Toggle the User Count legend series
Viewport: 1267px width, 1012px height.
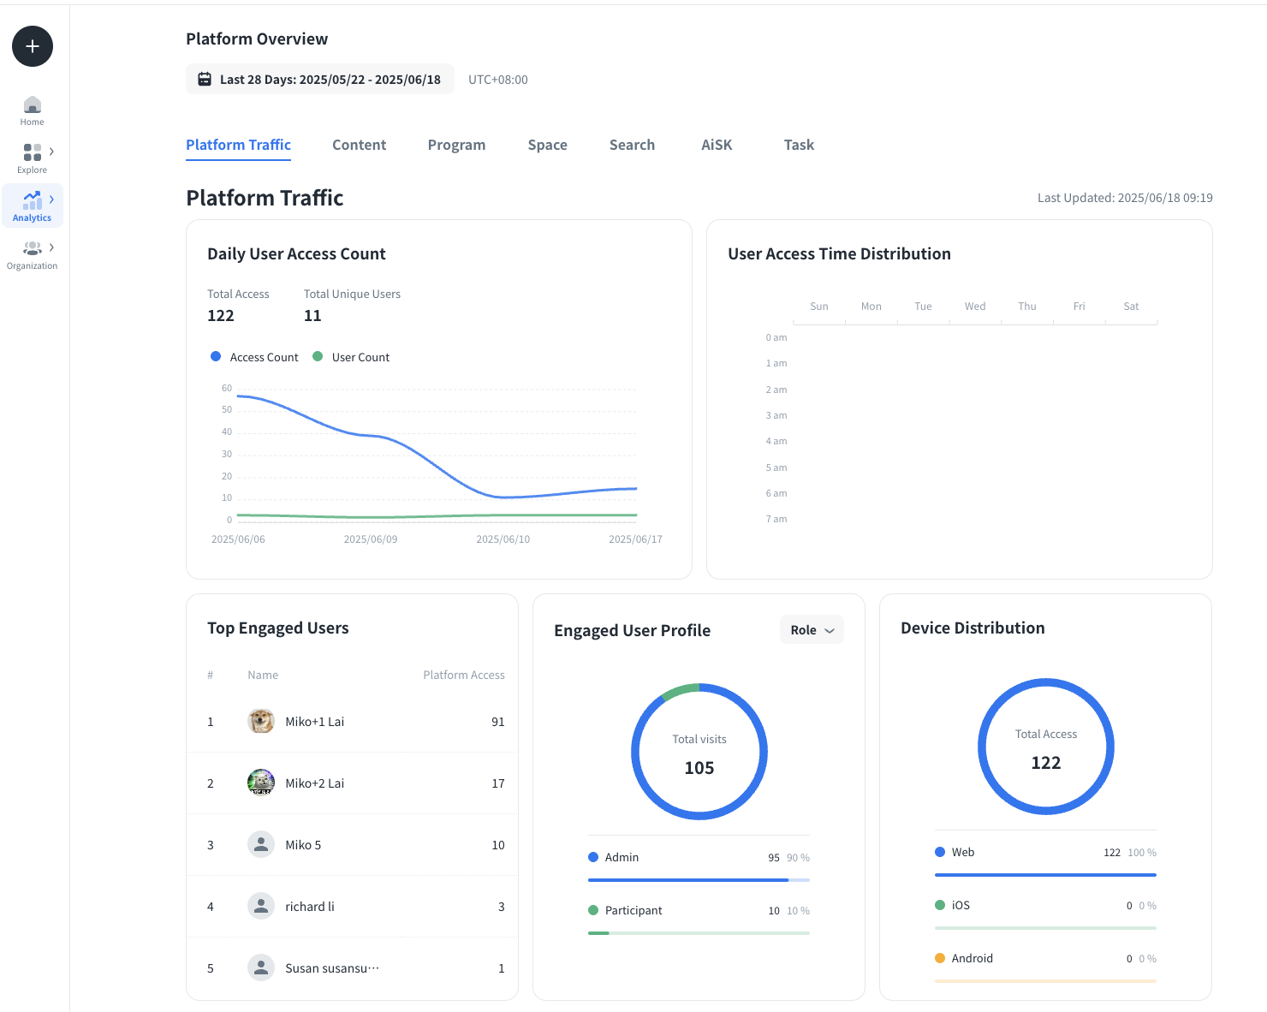click(351, 357)
